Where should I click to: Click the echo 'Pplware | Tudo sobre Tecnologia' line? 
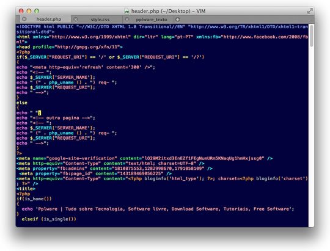[158, 209]
